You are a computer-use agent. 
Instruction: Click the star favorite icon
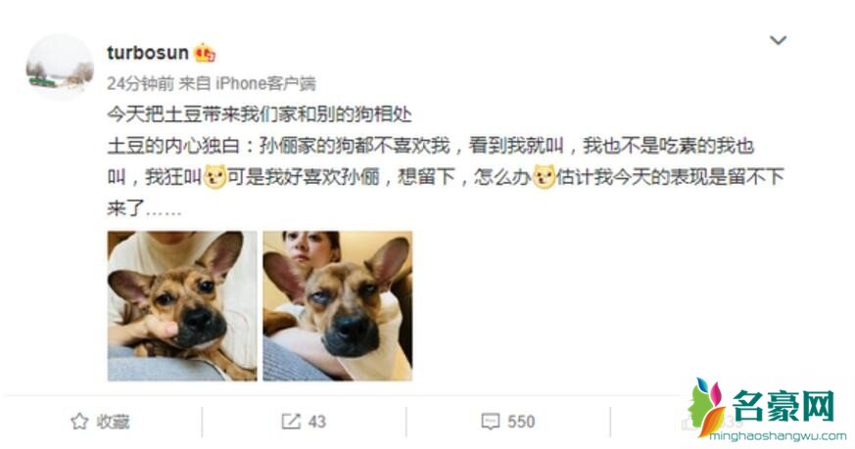(x=79, y=422)
